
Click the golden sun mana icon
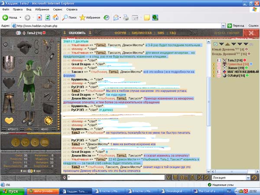(x=49, y=120)
